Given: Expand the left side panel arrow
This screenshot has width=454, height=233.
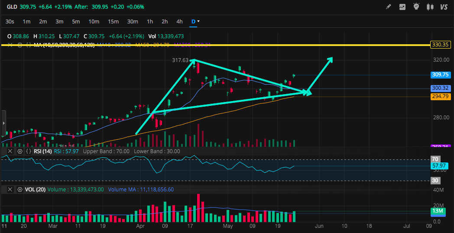Looking at the screenshot, I should (3, 122).
